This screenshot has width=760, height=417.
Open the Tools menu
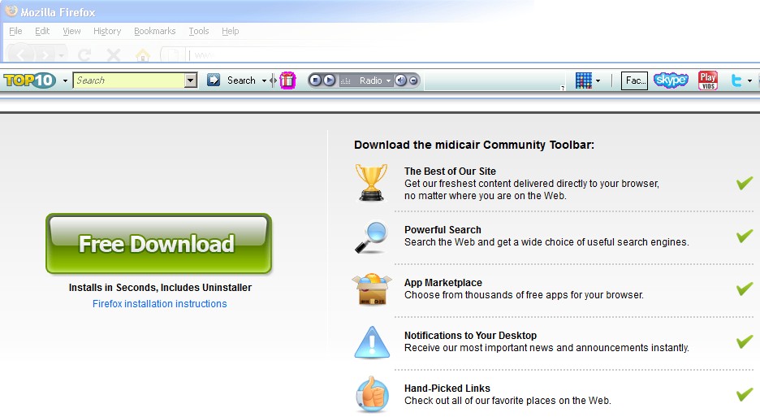[x=199, y=31]
